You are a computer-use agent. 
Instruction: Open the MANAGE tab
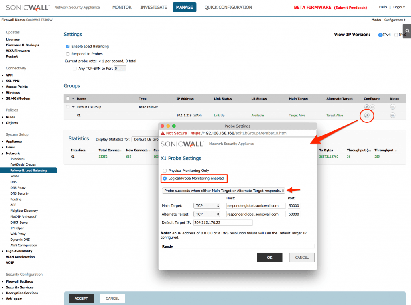[x=184, y=7]
